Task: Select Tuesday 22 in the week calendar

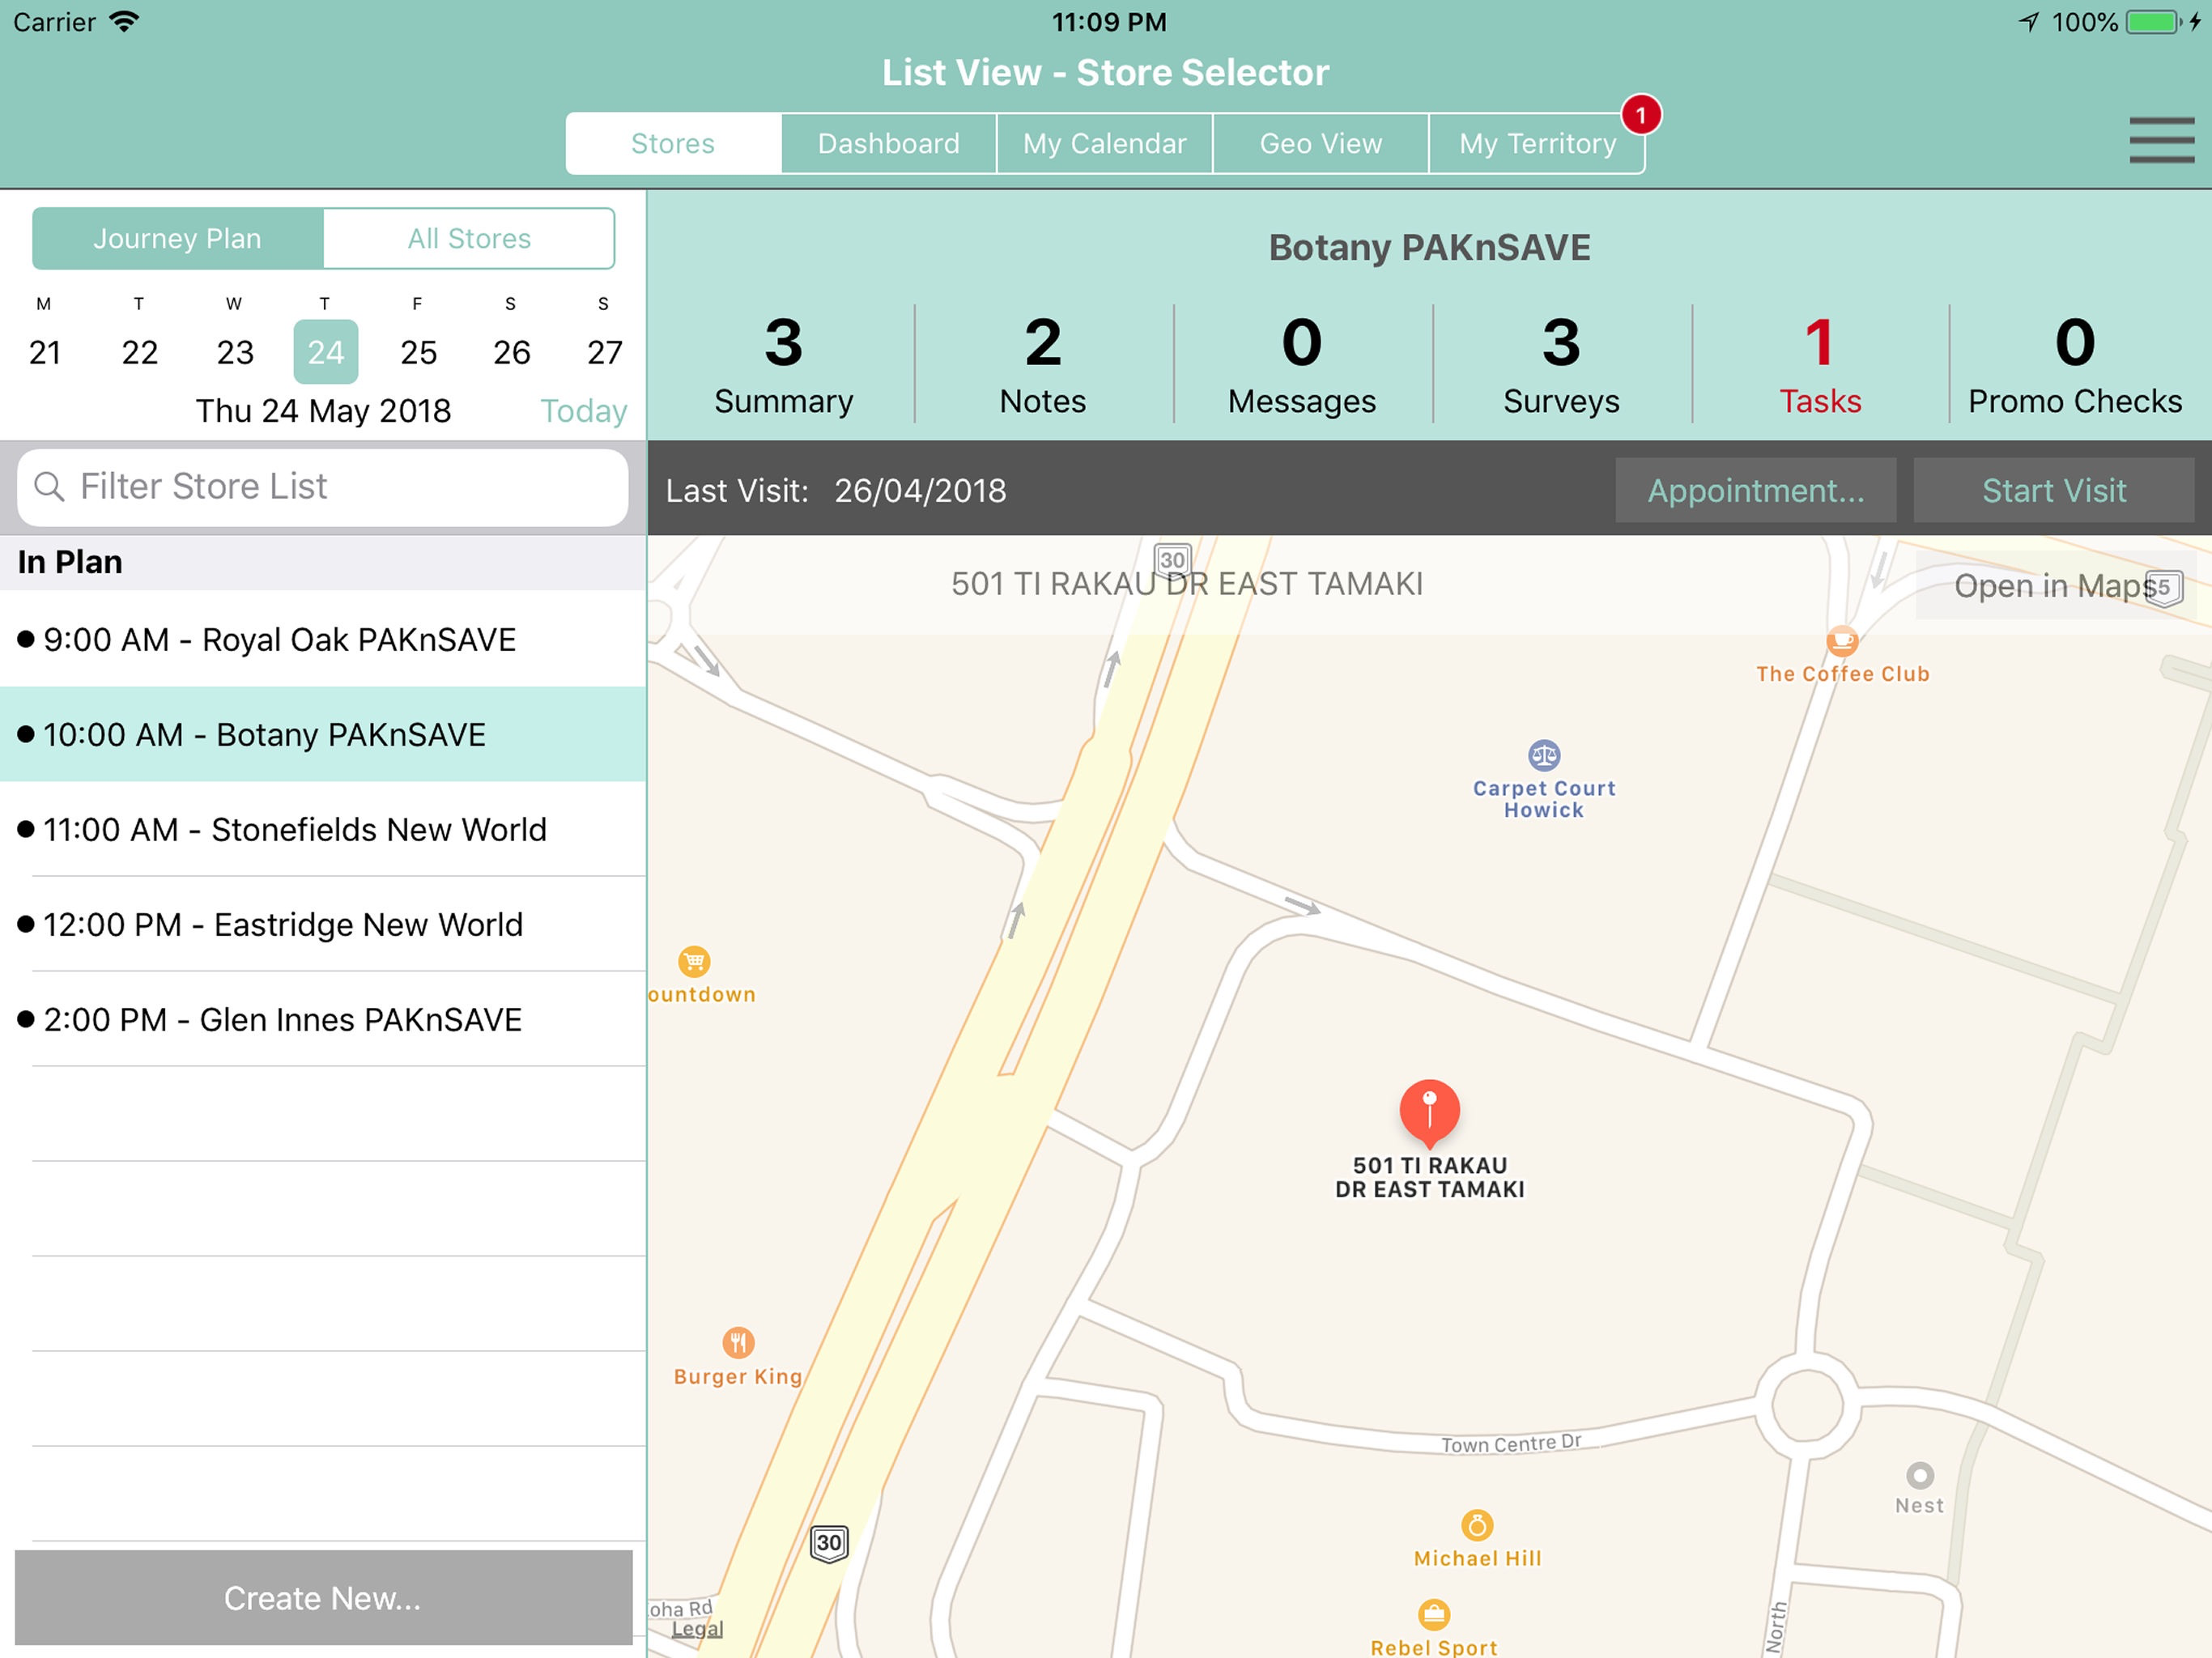Action: (139, 352)
